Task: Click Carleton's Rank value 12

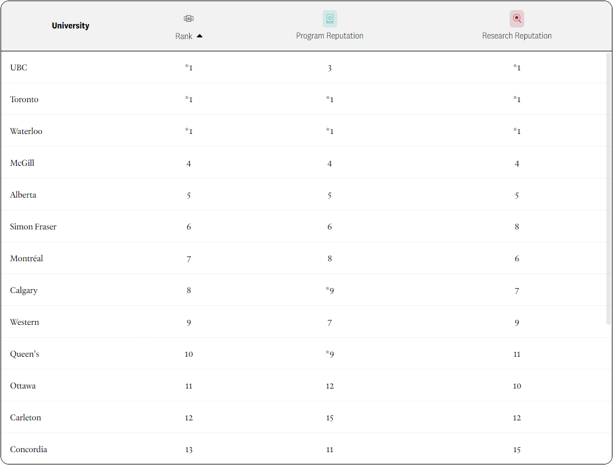Action: [189, 418]
